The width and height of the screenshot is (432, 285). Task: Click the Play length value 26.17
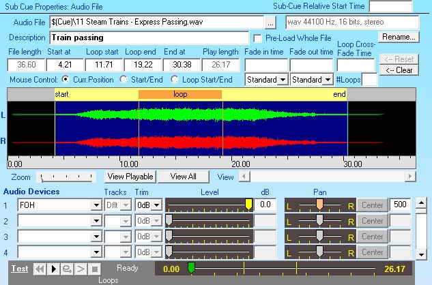[220, 65]
